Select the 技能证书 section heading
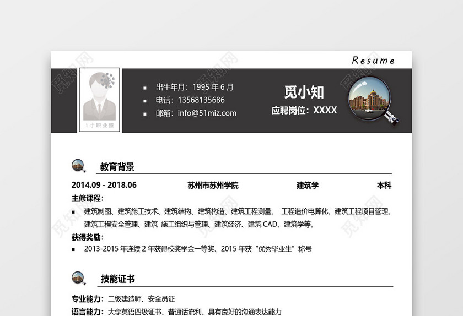 point(118,279)
